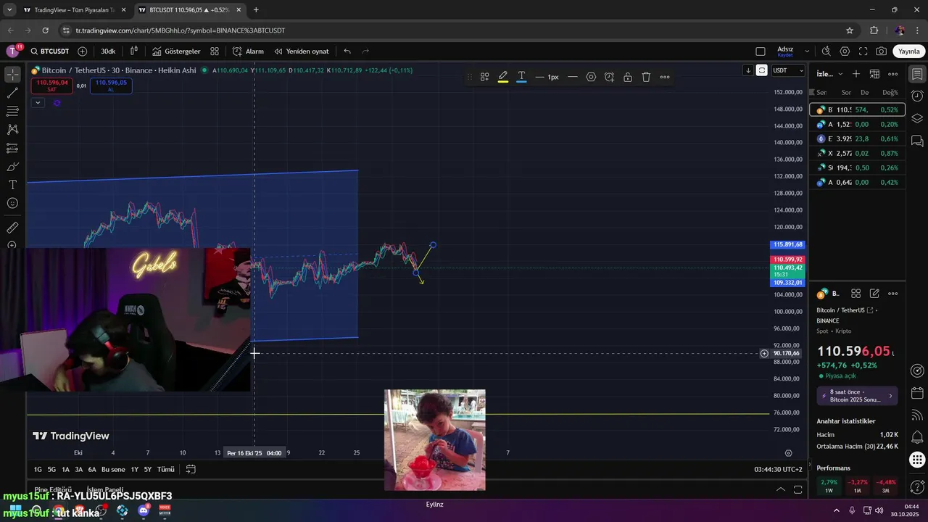Click the SAT sell price button
928x522 pixels.
(x=51, y=86)
